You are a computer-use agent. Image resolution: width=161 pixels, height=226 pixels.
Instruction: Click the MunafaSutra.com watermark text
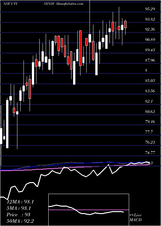70,4
